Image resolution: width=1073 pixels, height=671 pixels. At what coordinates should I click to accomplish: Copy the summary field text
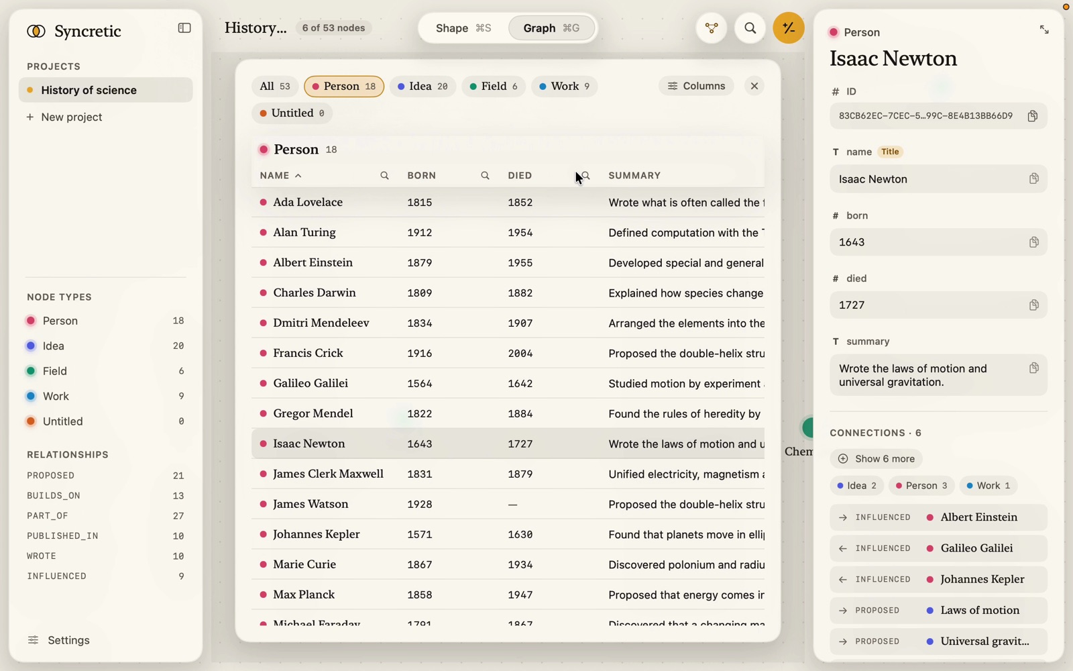pos(1033,368)
